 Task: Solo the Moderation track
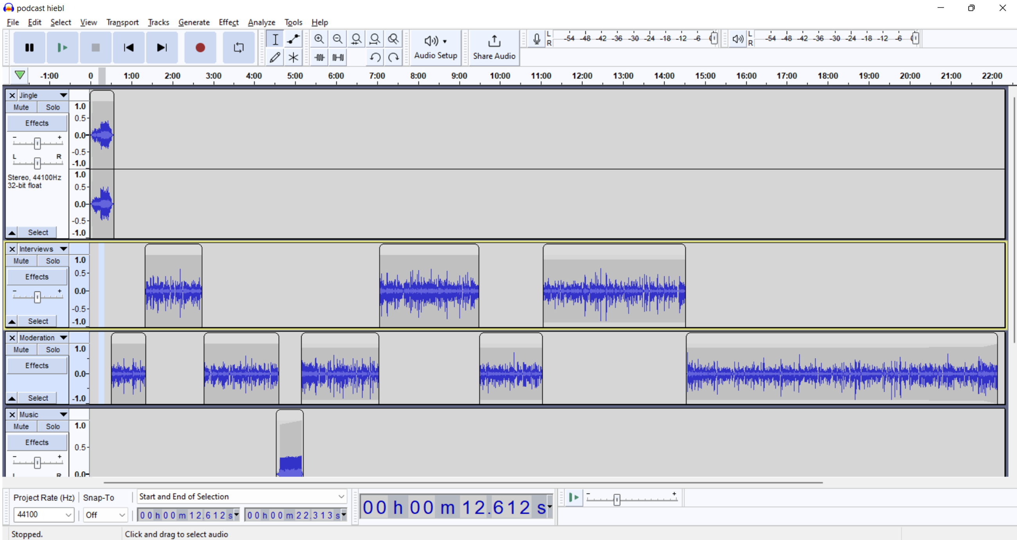click(x=52, y=349)
